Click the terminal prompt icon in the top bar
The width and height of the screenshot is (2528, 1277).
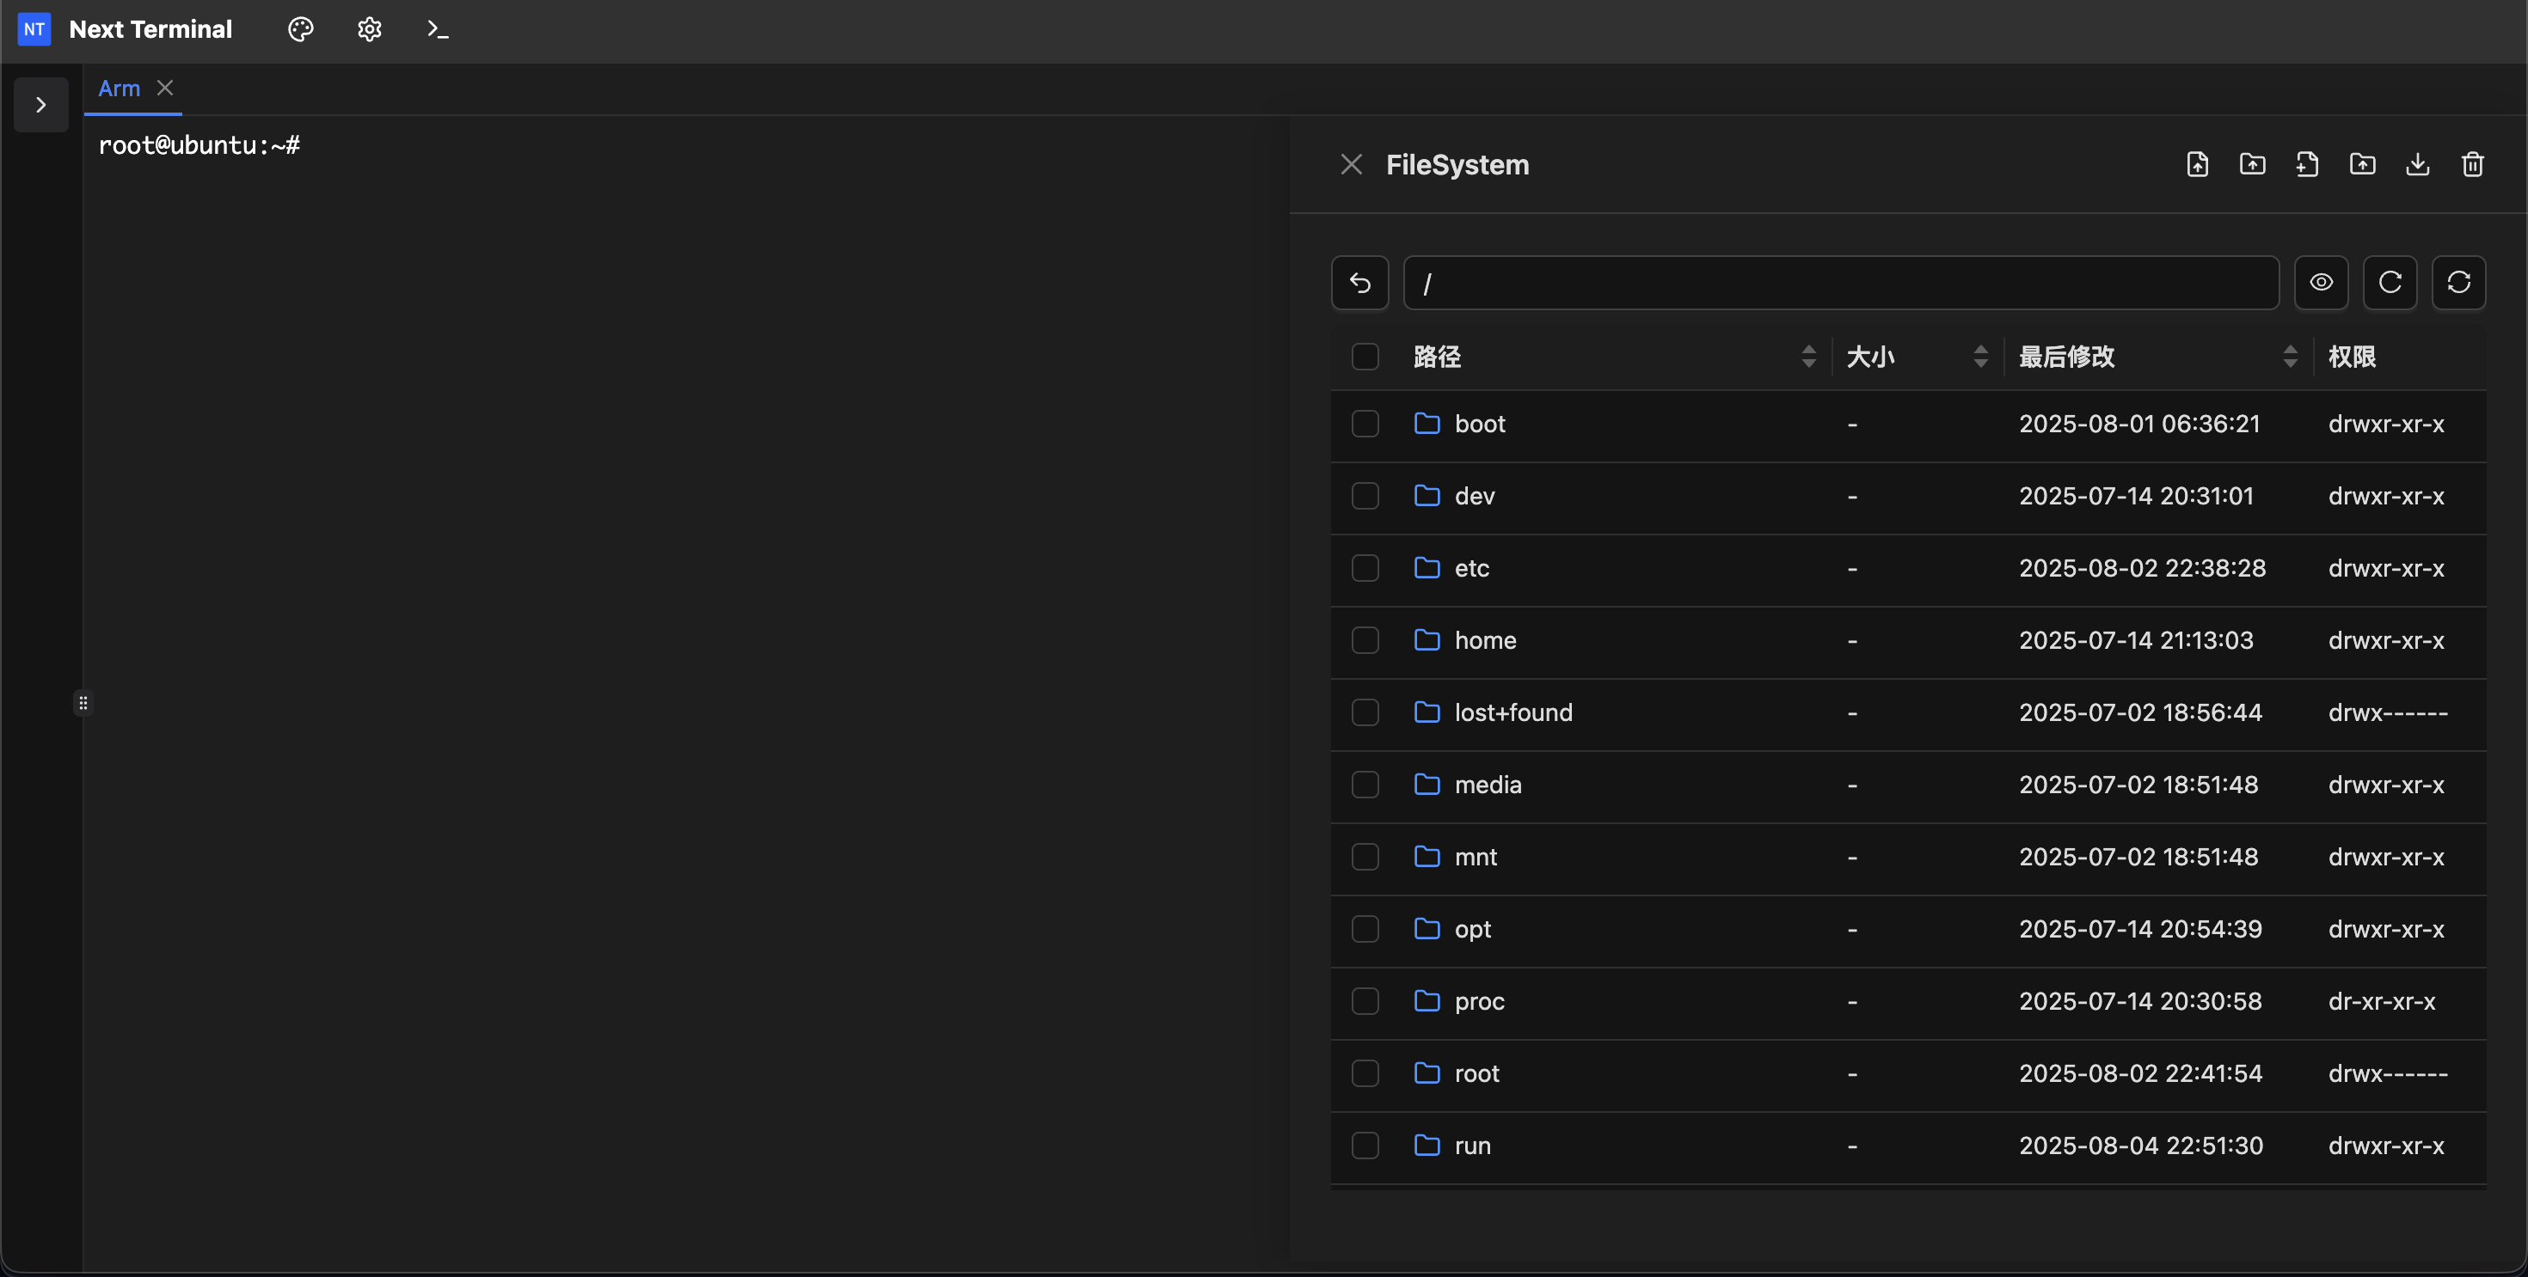click(438, 29)
